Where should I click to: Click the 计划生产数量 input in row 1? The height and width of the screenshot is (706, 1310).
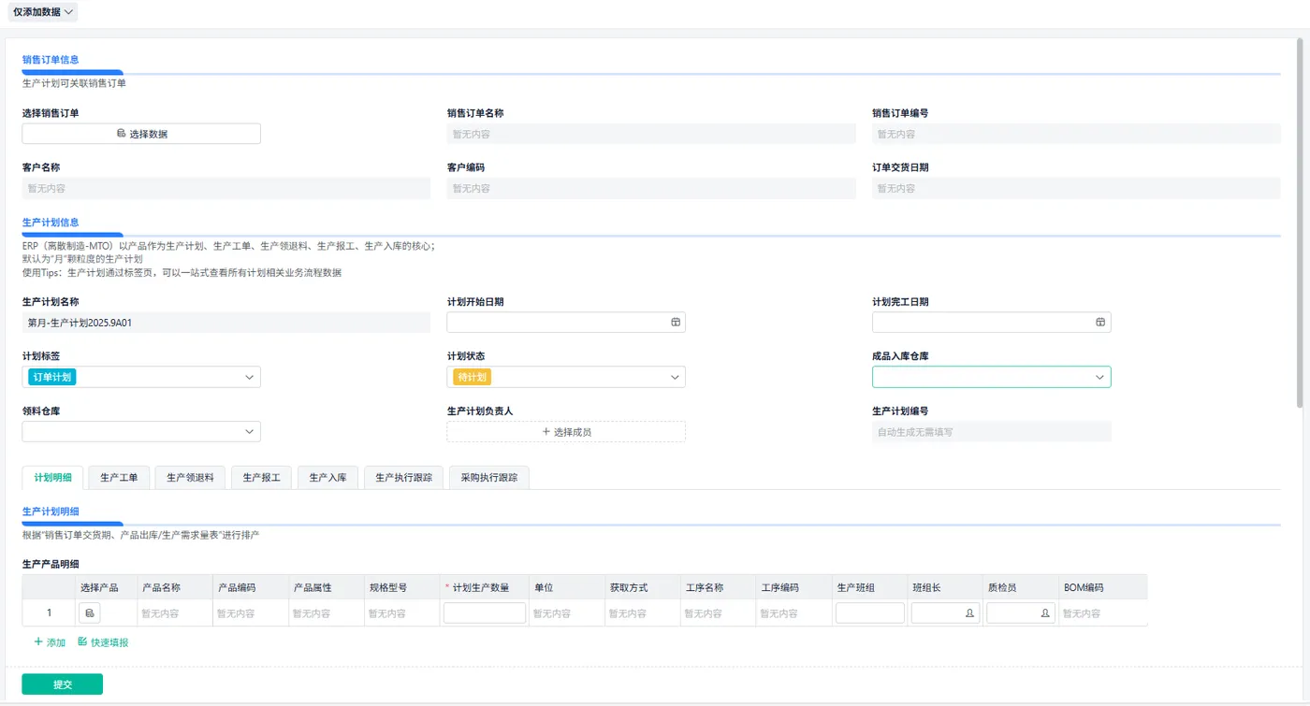click(484, 613)
